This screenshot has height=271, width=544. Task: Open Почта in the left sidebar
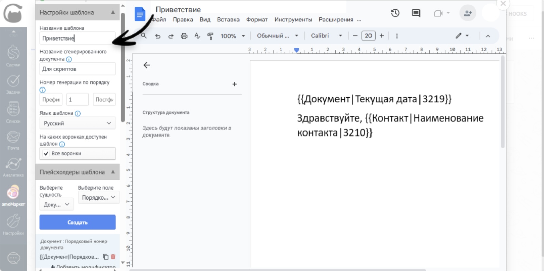[13, 140]
